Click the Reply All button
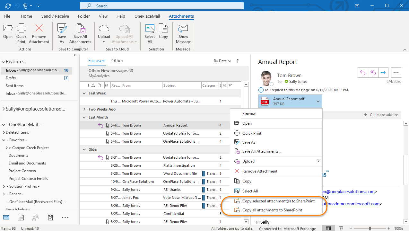The width and height of the screenshot is (409, 231). click(x=373, y=73)
